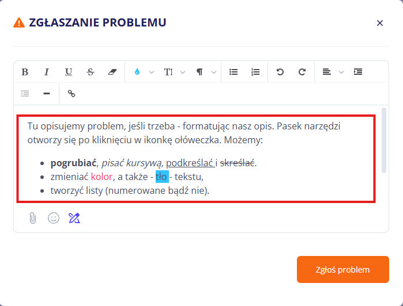Open the emoji picker
Viewport: 403px width, 306px height.
tap(54, 218)
